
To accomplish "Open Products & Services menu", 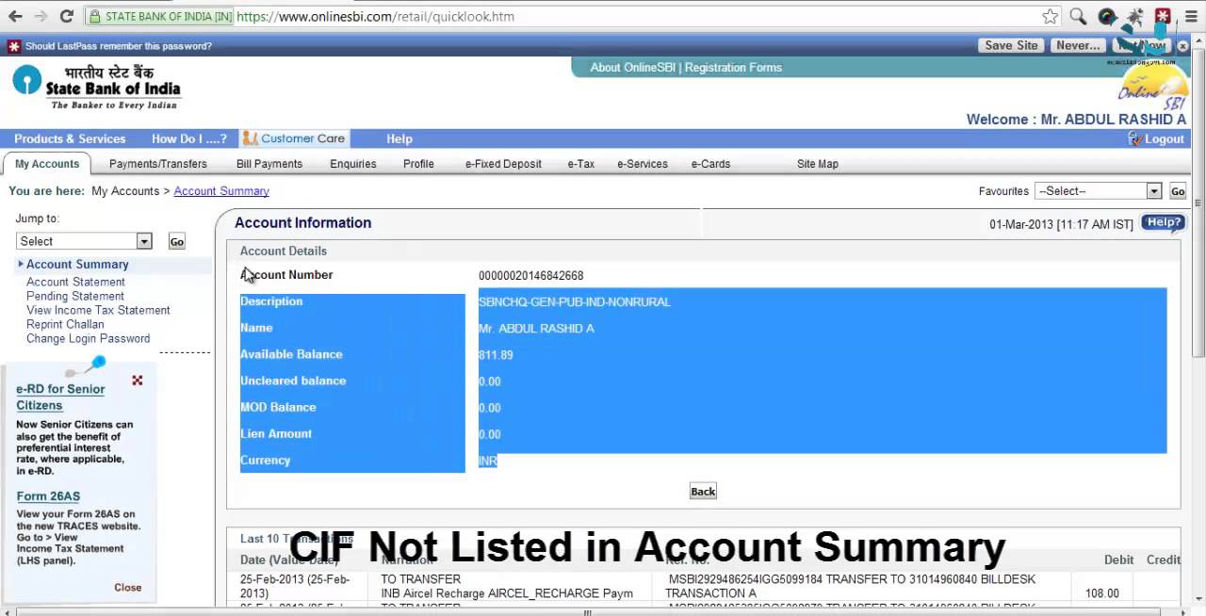I will coord(70,138).
